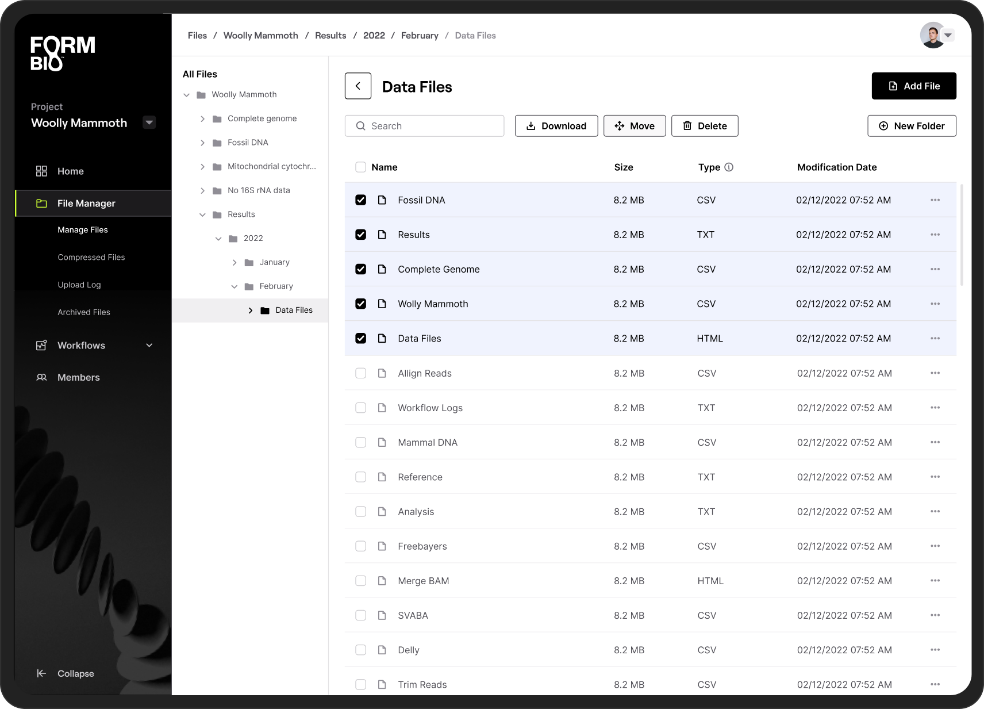Select the Members sidebar icon
Screen dimensions: 984x709
click(41, 377)
